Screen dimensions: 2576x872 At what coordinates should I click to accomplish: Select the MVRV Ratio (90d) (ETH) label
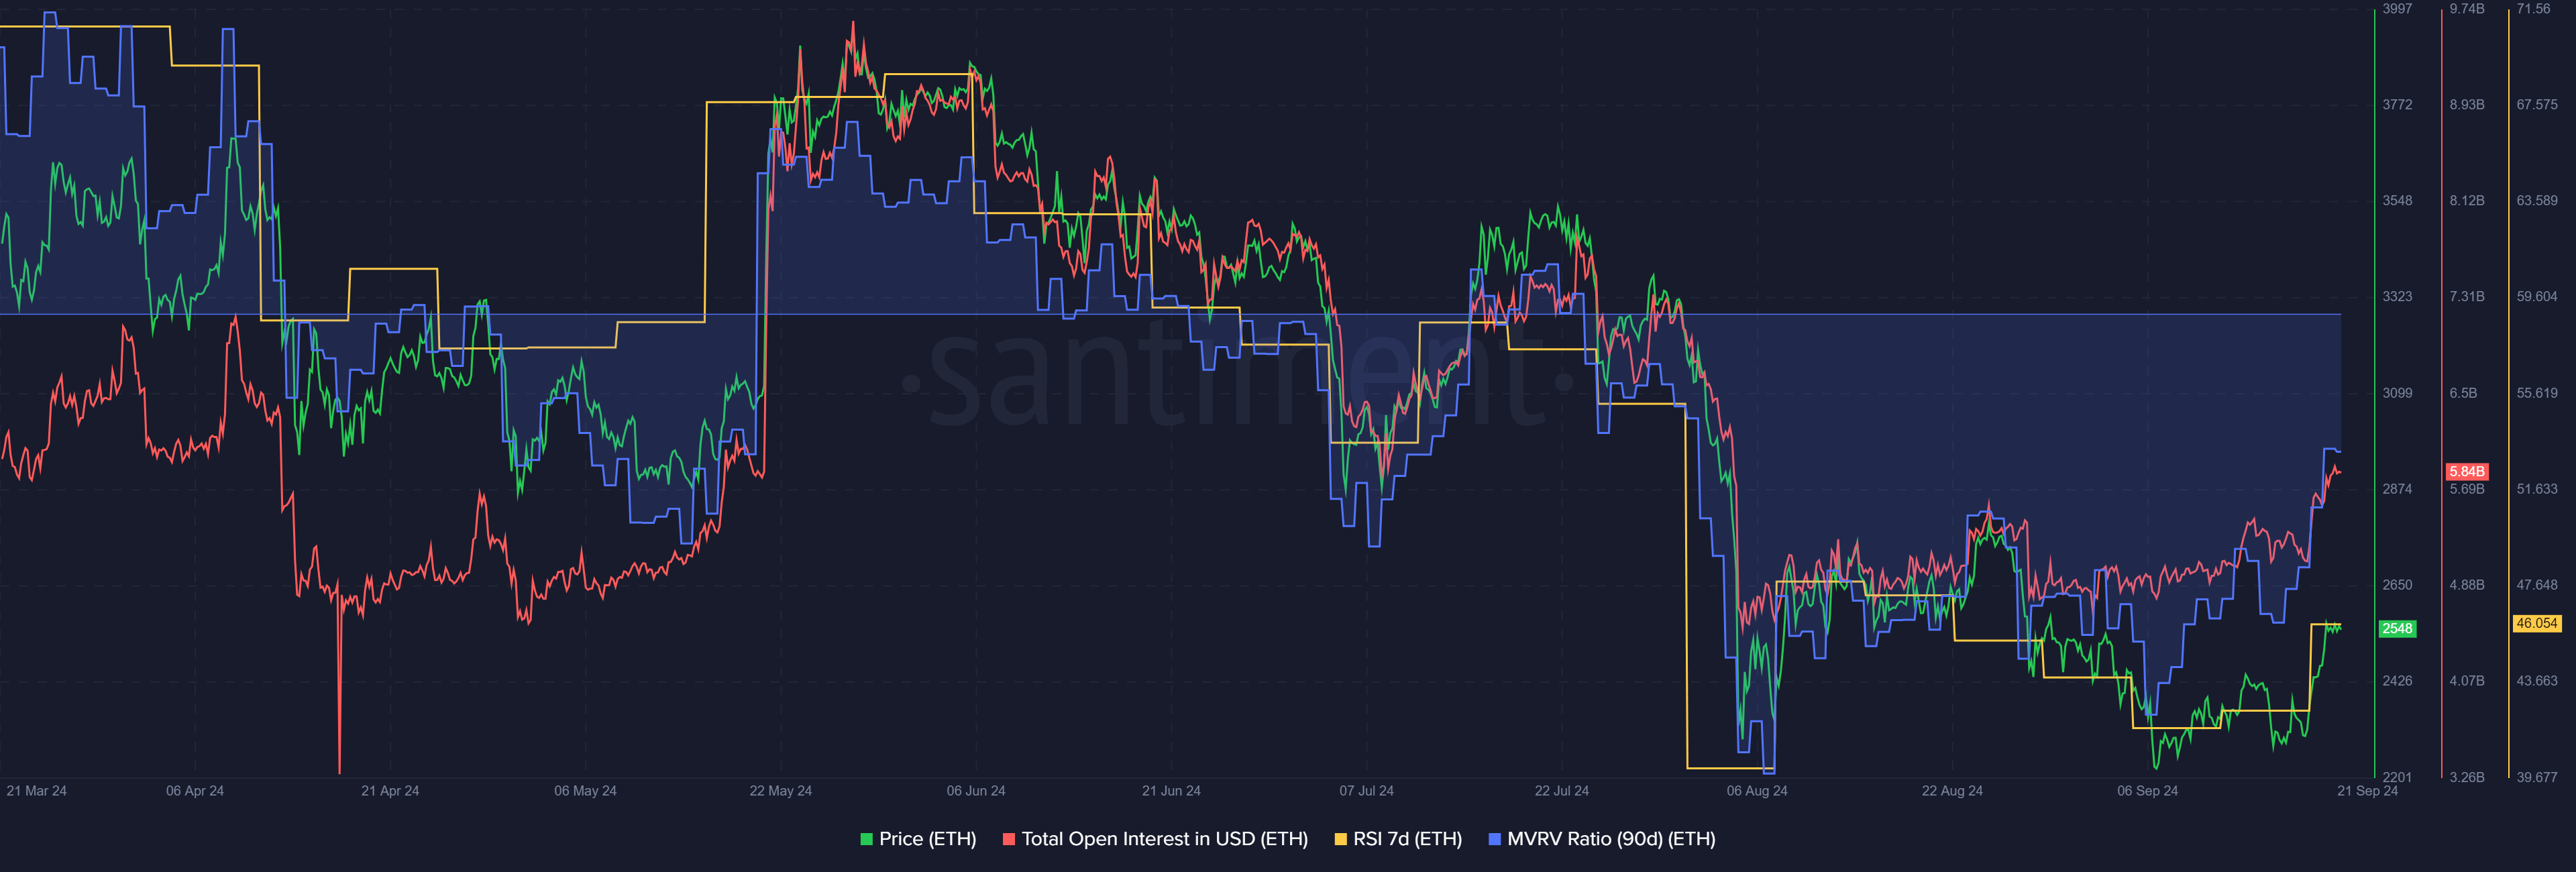pos(1611,839)
